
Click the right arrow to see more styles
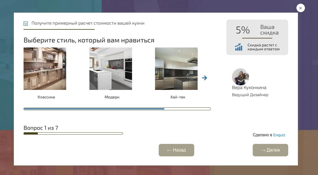click(x=205, y=77)
